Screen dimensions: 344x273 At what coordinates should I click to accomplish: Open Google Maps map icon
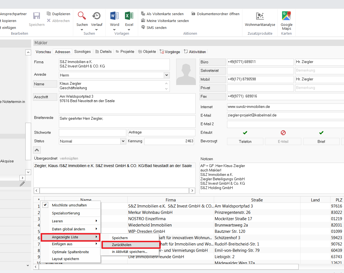coord(286,16)
